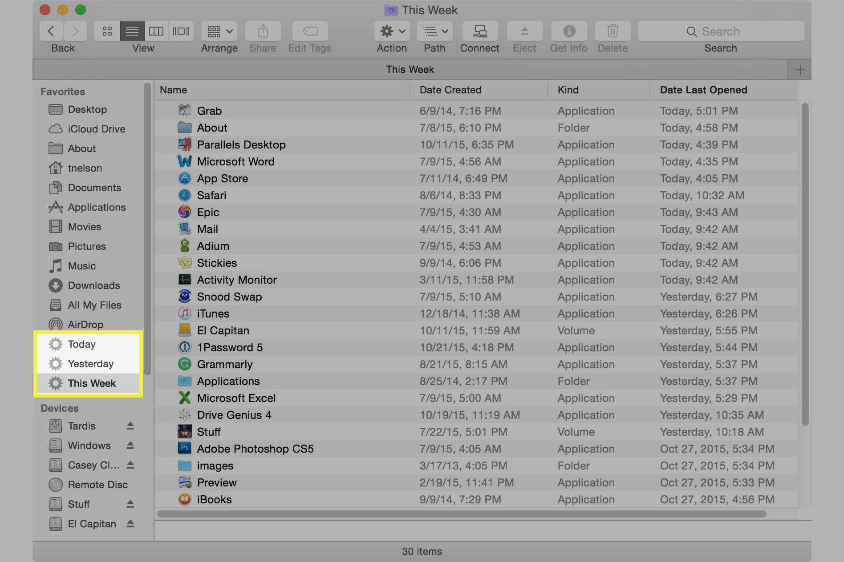
Task: Add a new tab with plus button
Action: [x=800, y=70]
